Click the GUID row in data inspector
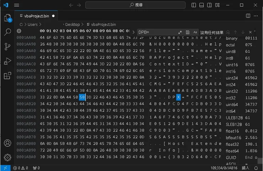This screenshot has width=263, height=171. click(x=242, y=157)
